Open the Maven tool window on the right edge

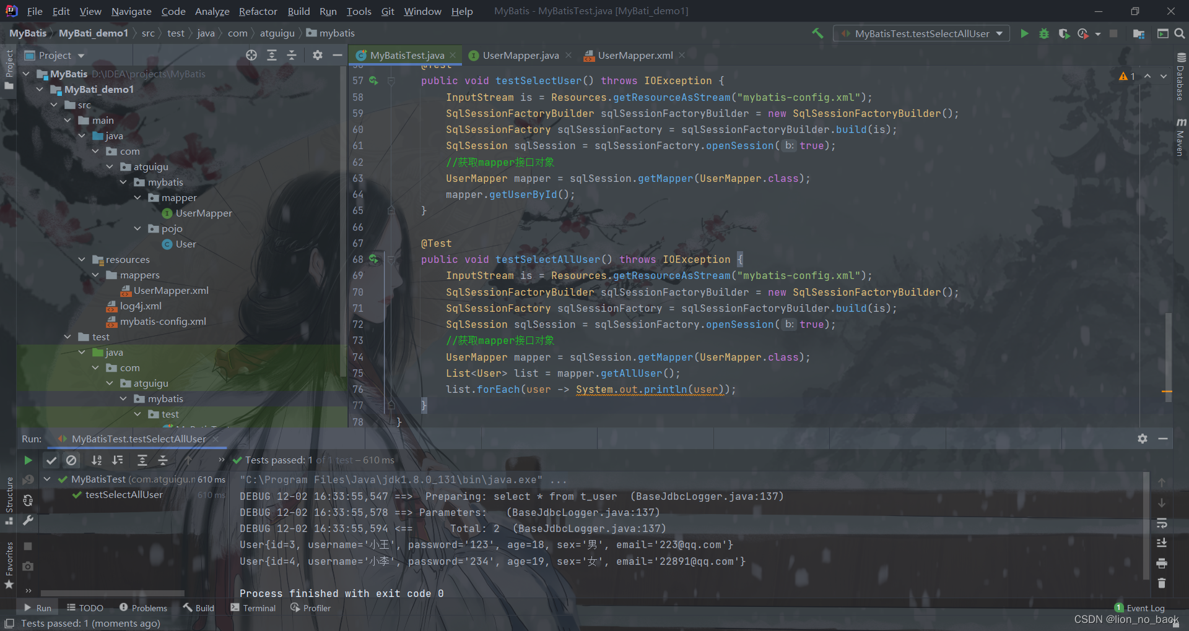(x=1180, y=137)
